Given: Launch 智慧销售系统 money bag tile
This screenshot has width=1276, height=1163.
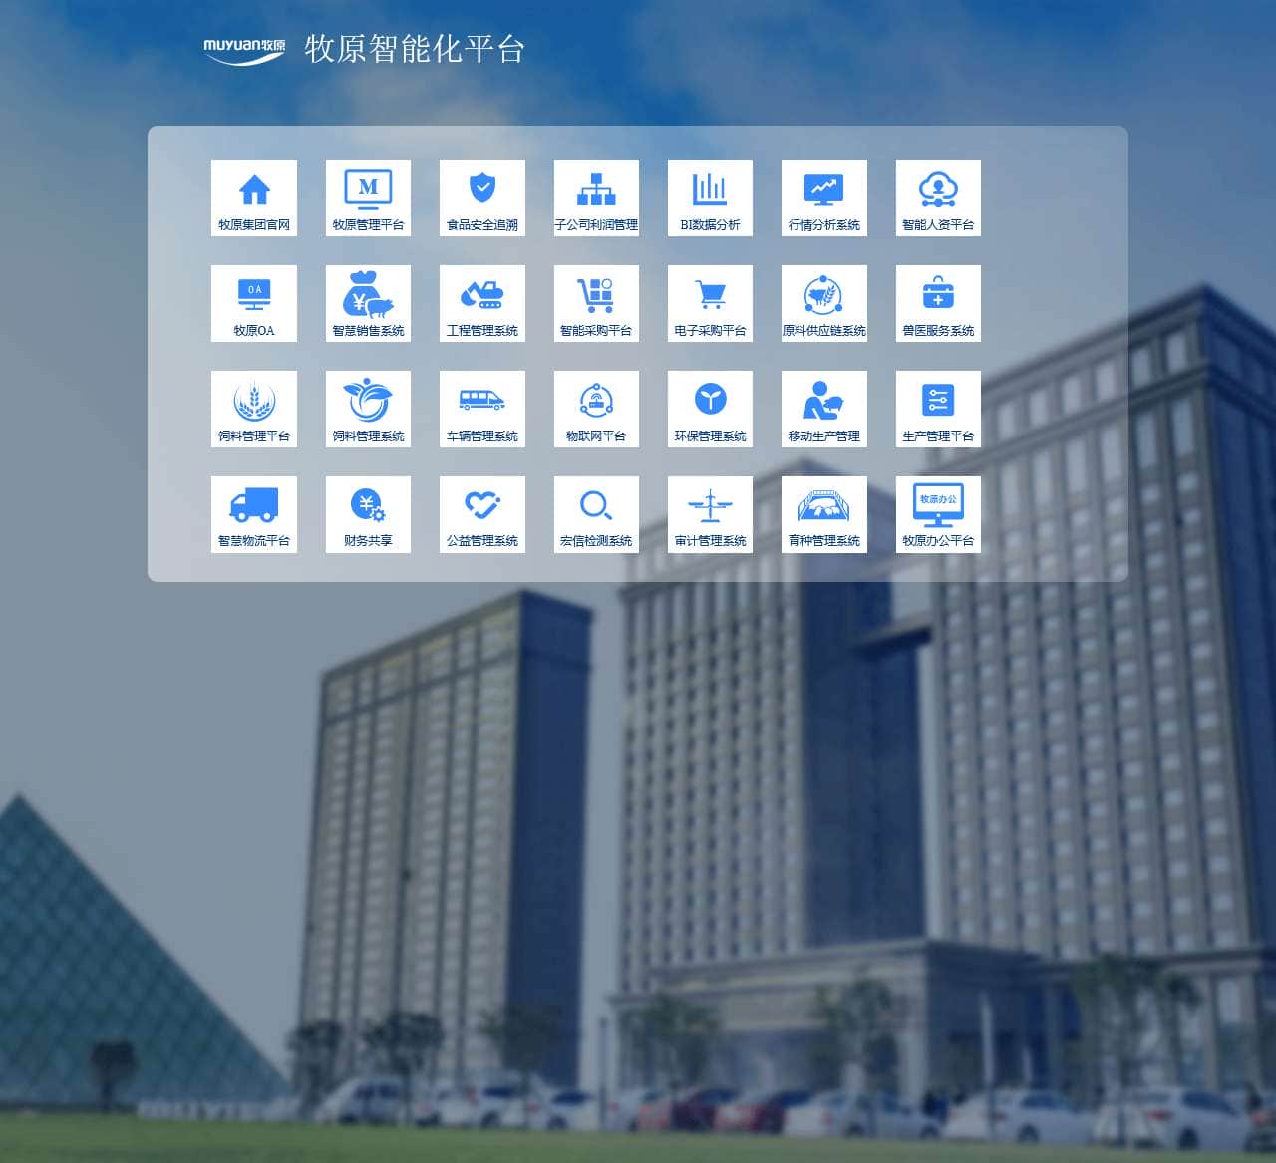Looking at the screenshot, I should (x=368, y=303).
